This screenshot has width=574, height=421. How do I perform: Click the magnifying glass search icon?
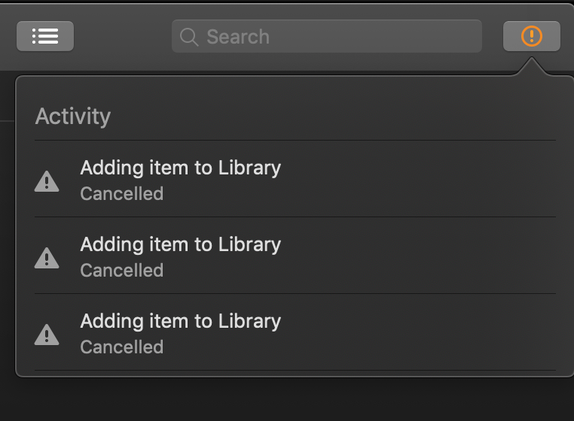(189, 37)
